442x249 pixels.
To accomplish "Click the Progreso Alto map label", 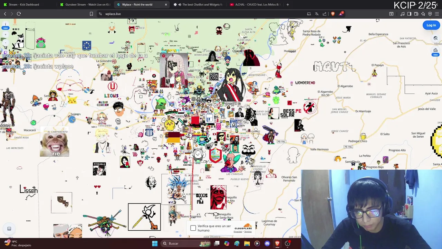I will point(397,150).
